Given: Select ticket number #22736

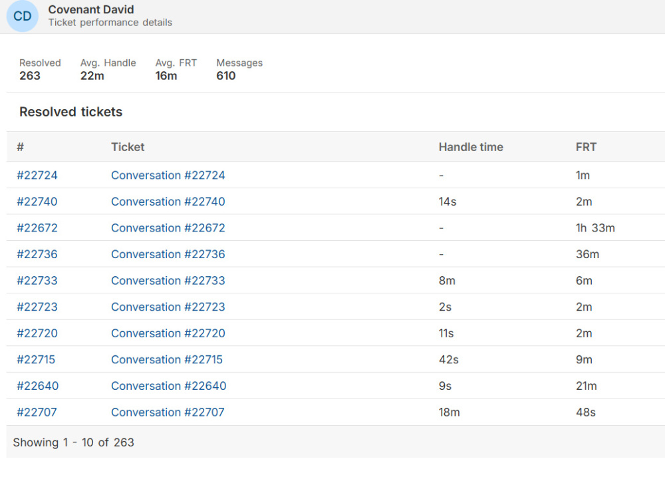Looking at the screenshot, I should point(37,254).
